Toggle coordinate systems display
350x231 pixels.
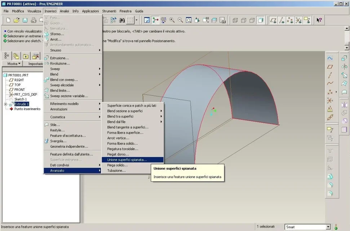[x=298, y=20]
